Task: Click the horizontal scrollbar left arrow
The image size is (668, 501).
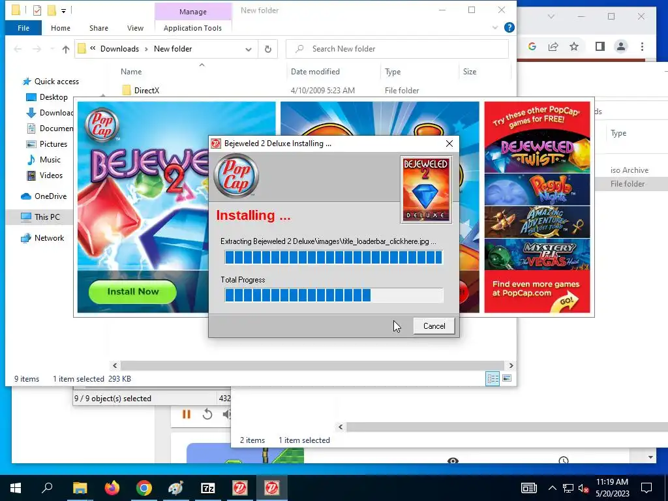Action: click(x=115, y=365)
